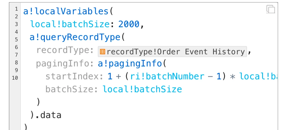The width and height of the screenshot is (291, 130).
Task: Click line number 3 in gutter
Action: pos(16,24)
